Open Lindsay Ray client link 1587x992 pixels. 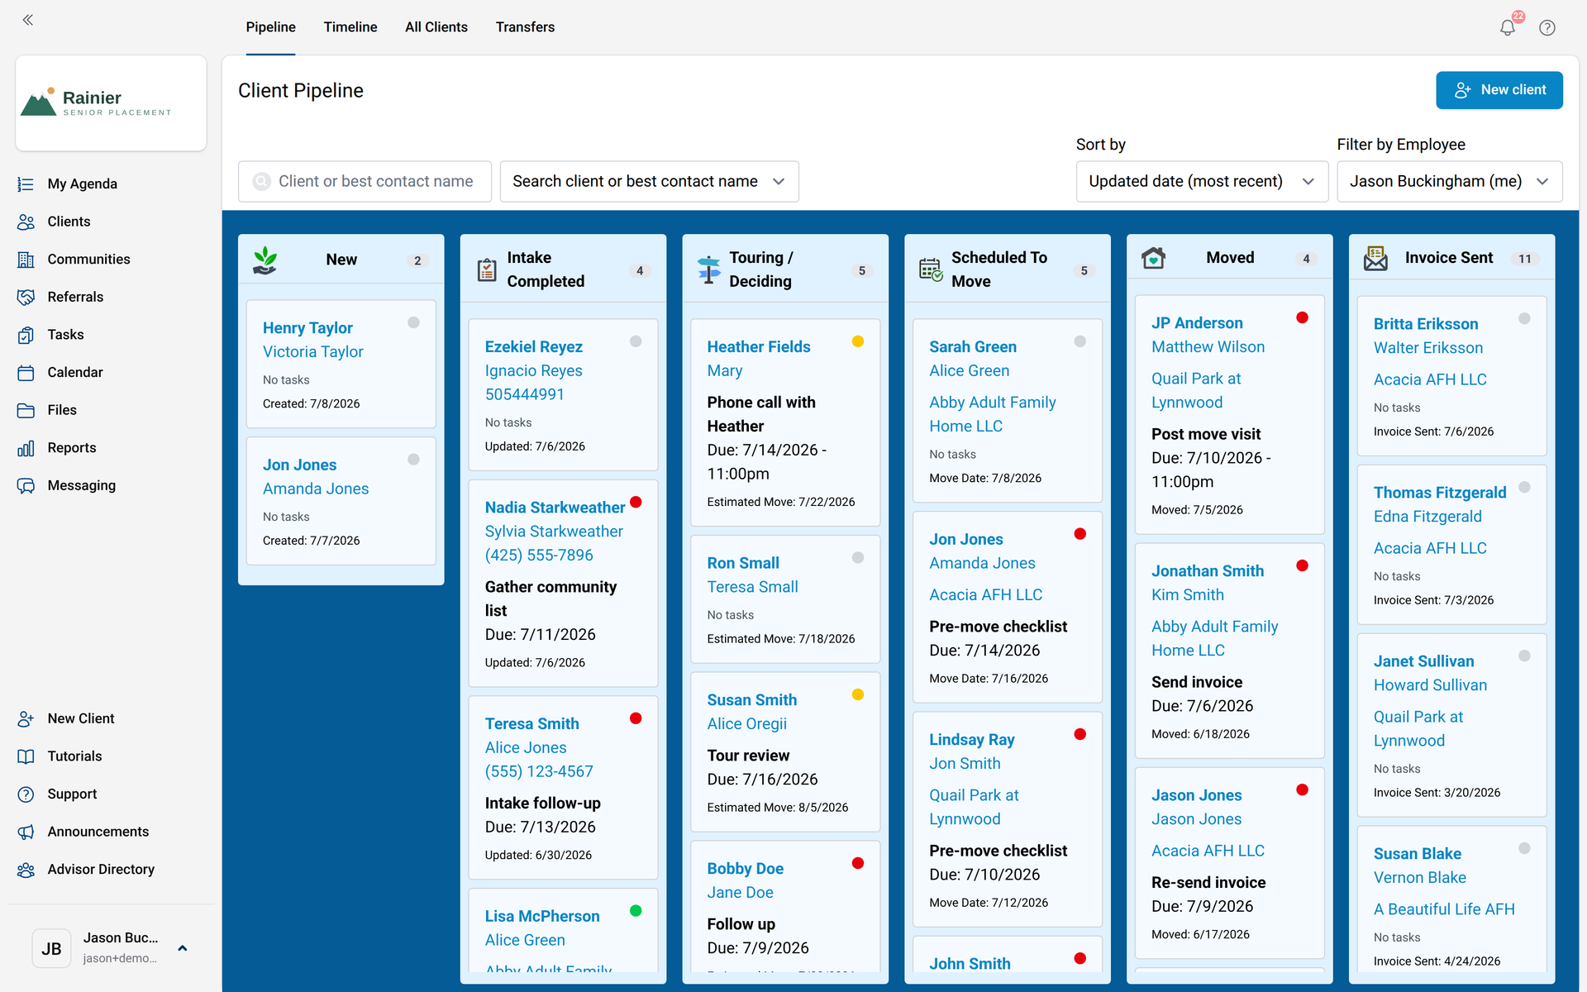[x=971, y=740]
